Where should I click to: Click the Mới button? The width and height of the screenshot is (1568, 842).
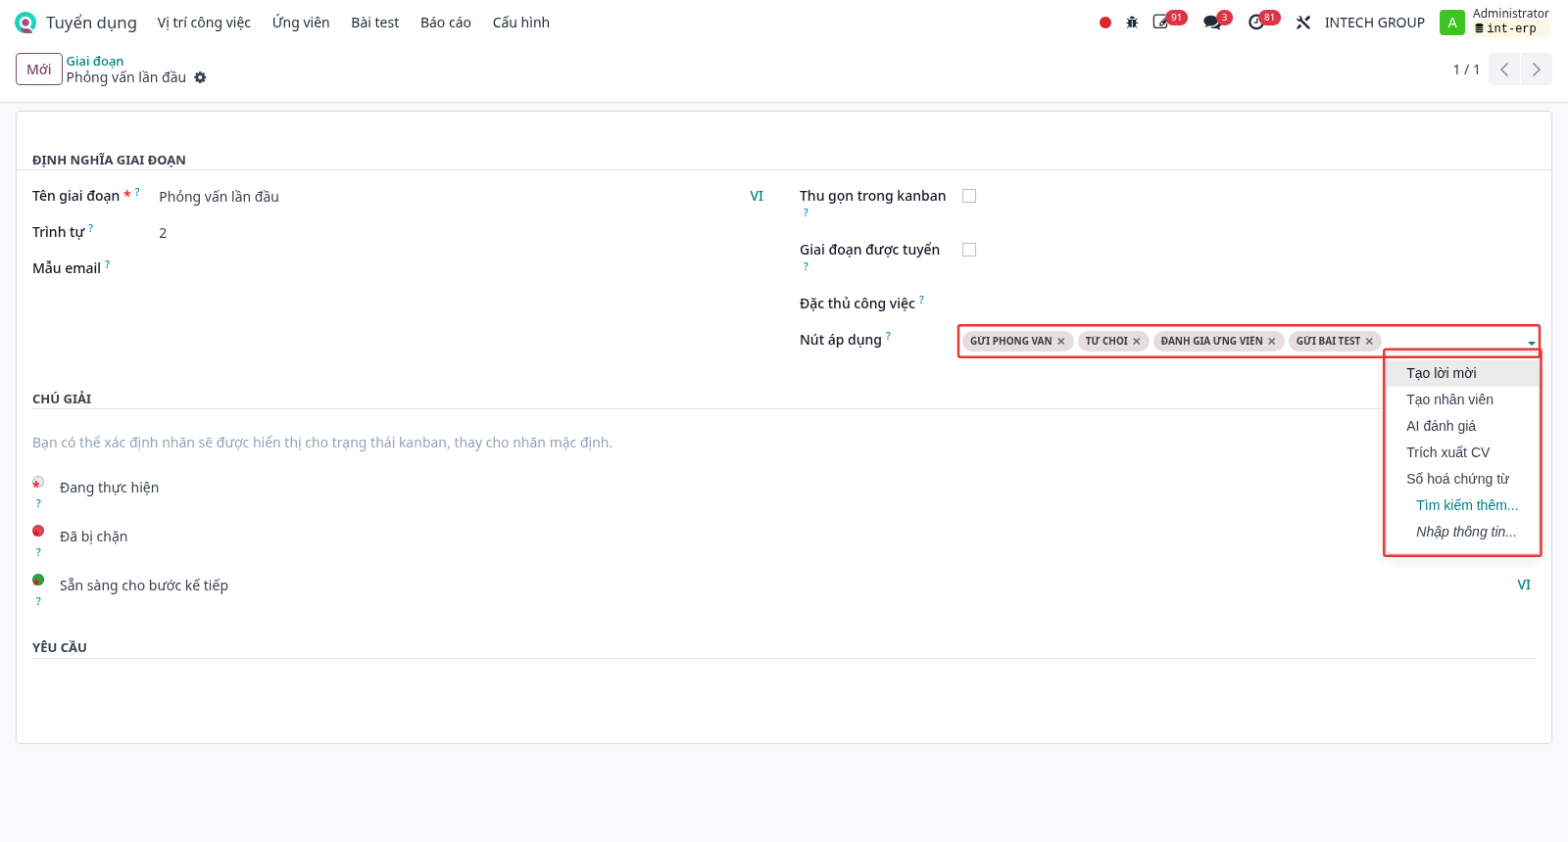click(39, 70)
